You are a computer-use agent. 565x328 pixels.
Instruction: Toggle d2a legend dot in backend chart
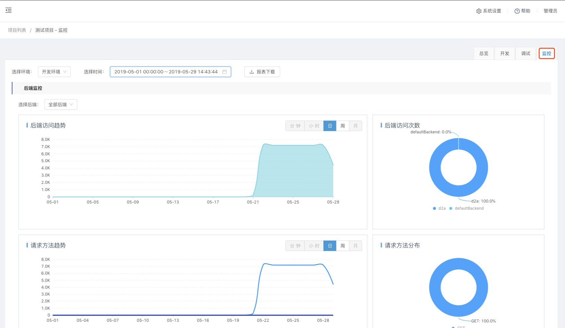tap(434, 208)
